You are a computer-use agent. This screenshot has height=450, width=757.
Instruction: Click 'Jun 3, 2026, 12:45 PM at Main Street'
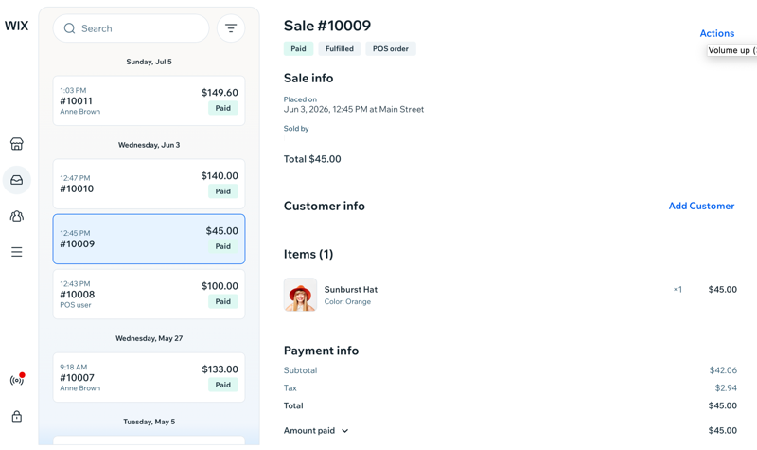(x=354, y=109)
